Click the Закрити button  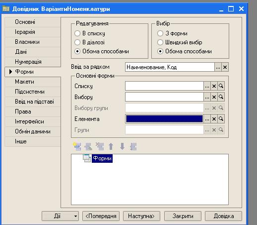point(183,216)
